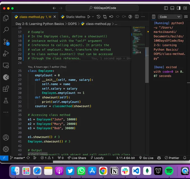Toggle the bottom panel layout
Image resolution: width=190 pixels, height=179 pixels.
(x=172, y=8)
